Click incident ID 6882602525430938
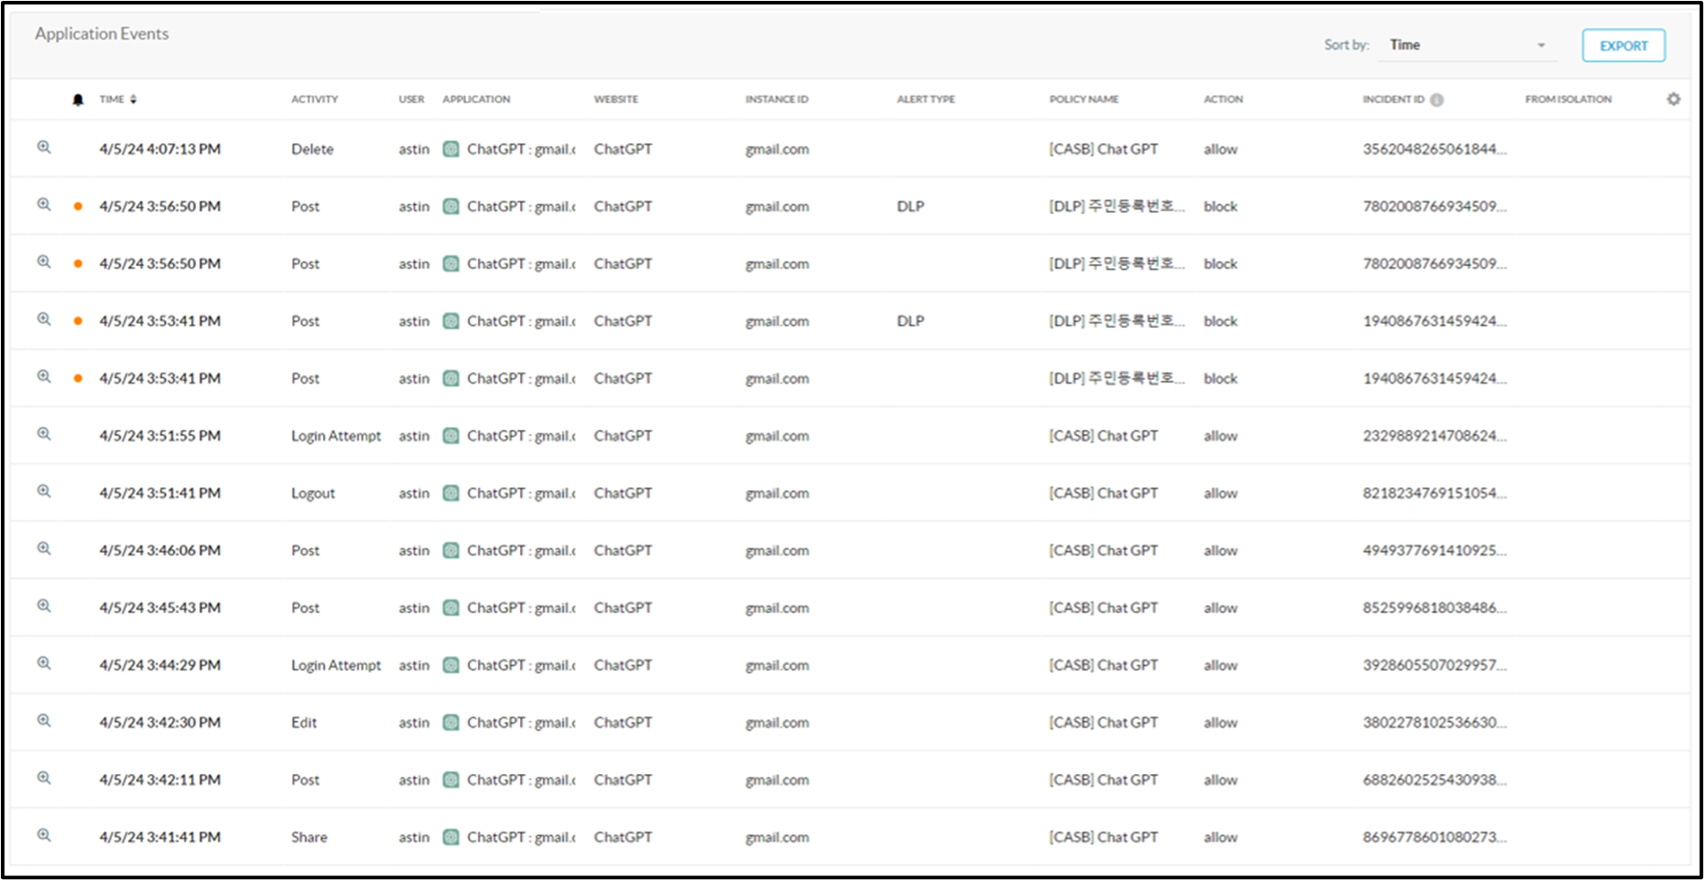The height and width of the screenshot is (880, 1704). [x=1434, y=780]
